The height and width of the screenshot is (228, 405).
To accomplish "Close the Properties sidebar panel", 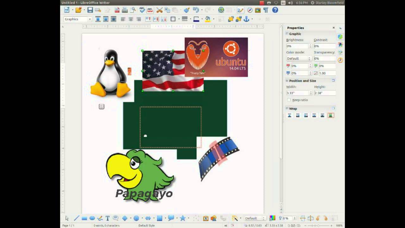I will click(333, 28).
